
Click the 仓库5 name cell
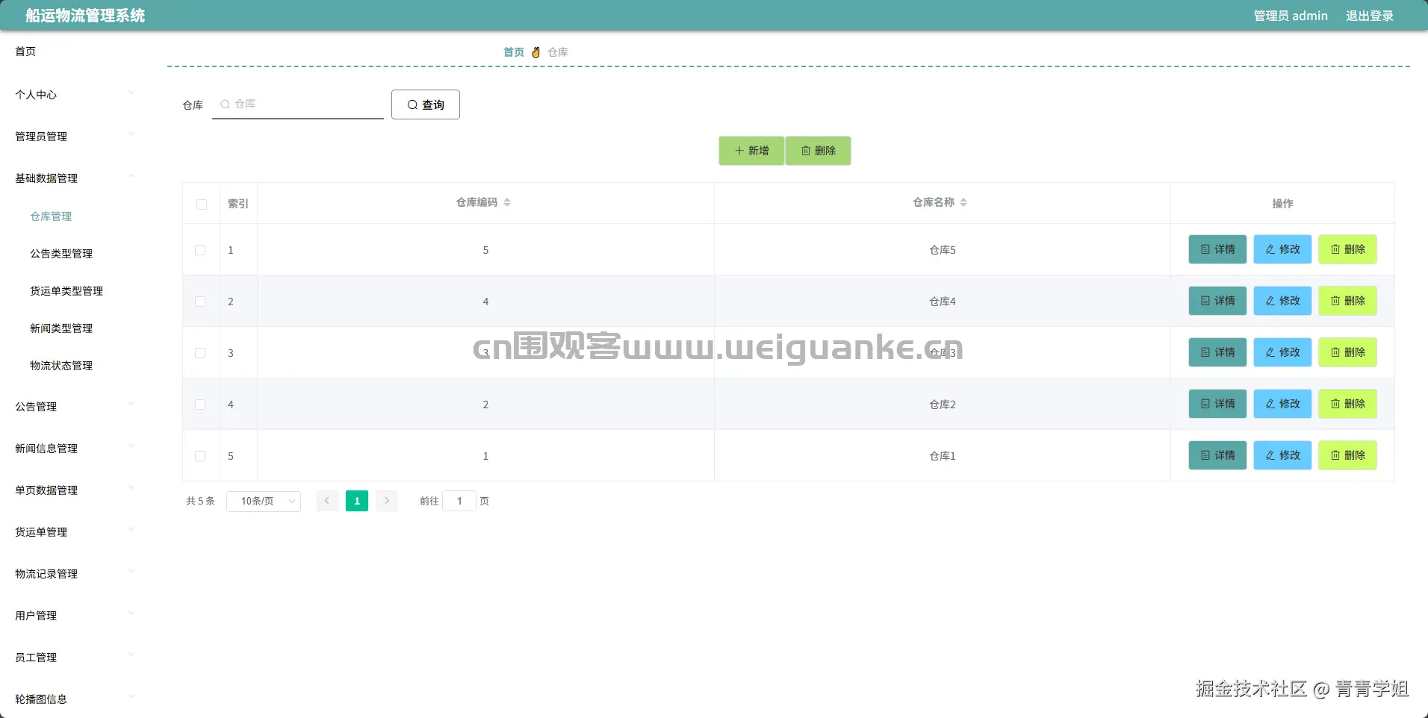pos(943,250)
